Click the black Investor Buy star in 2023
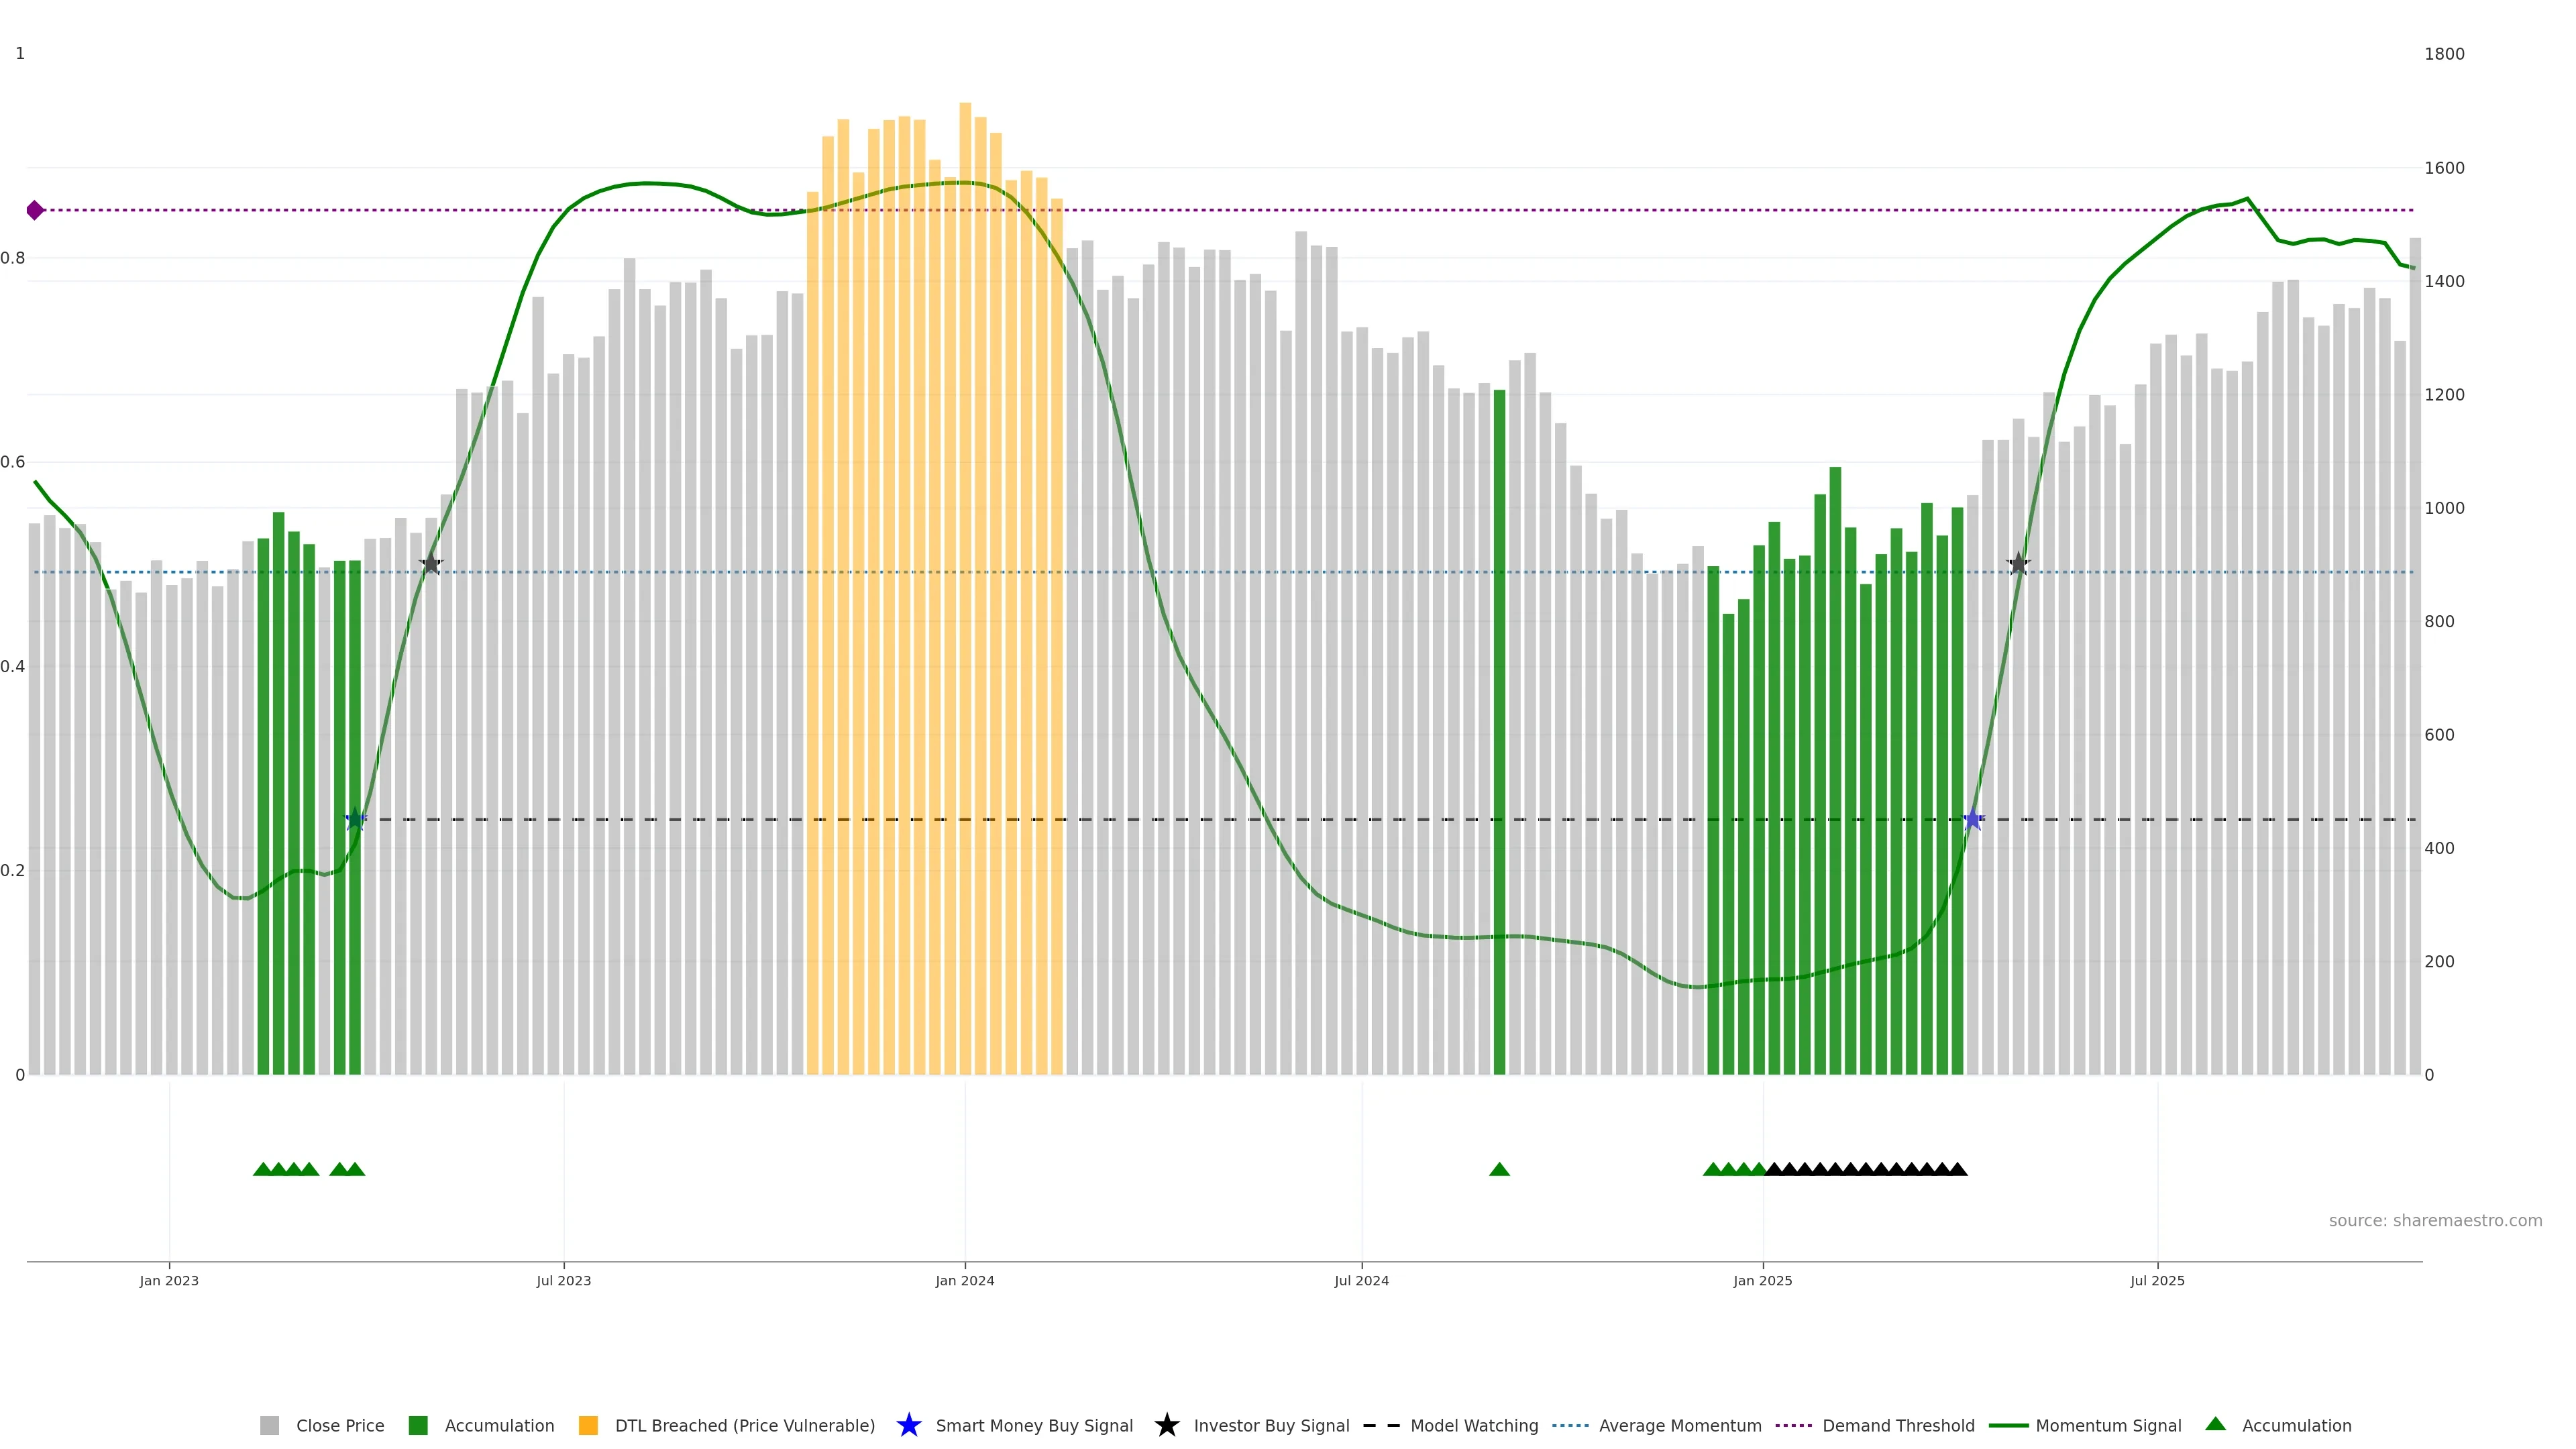Image resolution: width=2576 pixels, height=1449 pixels. (431, 564)
